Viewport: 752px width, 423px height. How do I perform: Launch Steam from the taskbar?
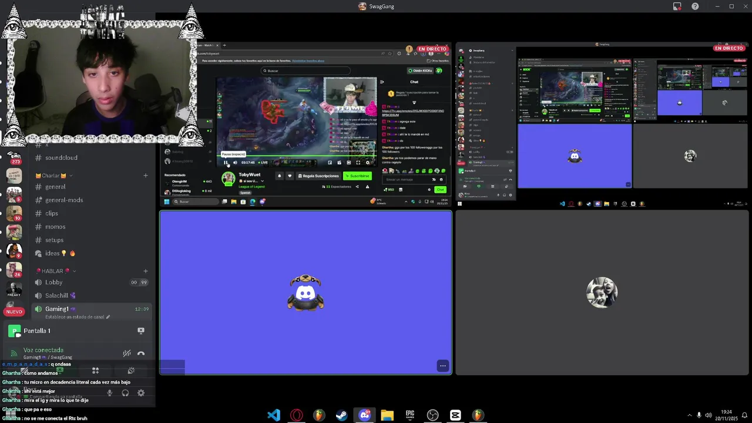click(x=341, y=415)
